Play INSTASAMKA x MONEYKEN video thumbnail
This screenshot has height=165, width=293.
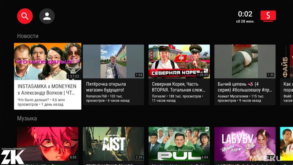[x=48, y=62]
